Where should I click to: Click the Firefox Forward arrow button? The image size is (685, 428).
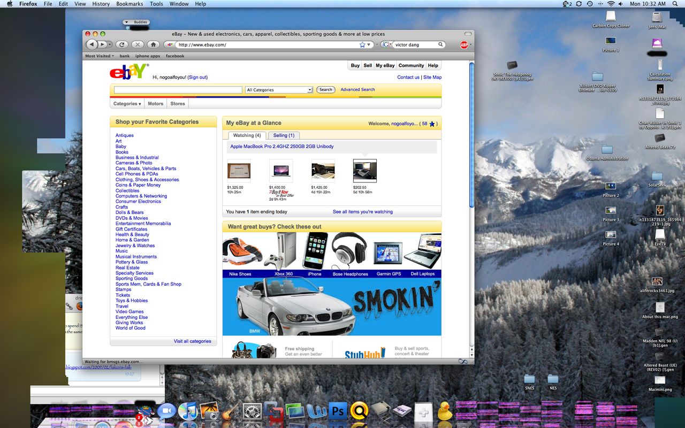(x=102, y=45)
